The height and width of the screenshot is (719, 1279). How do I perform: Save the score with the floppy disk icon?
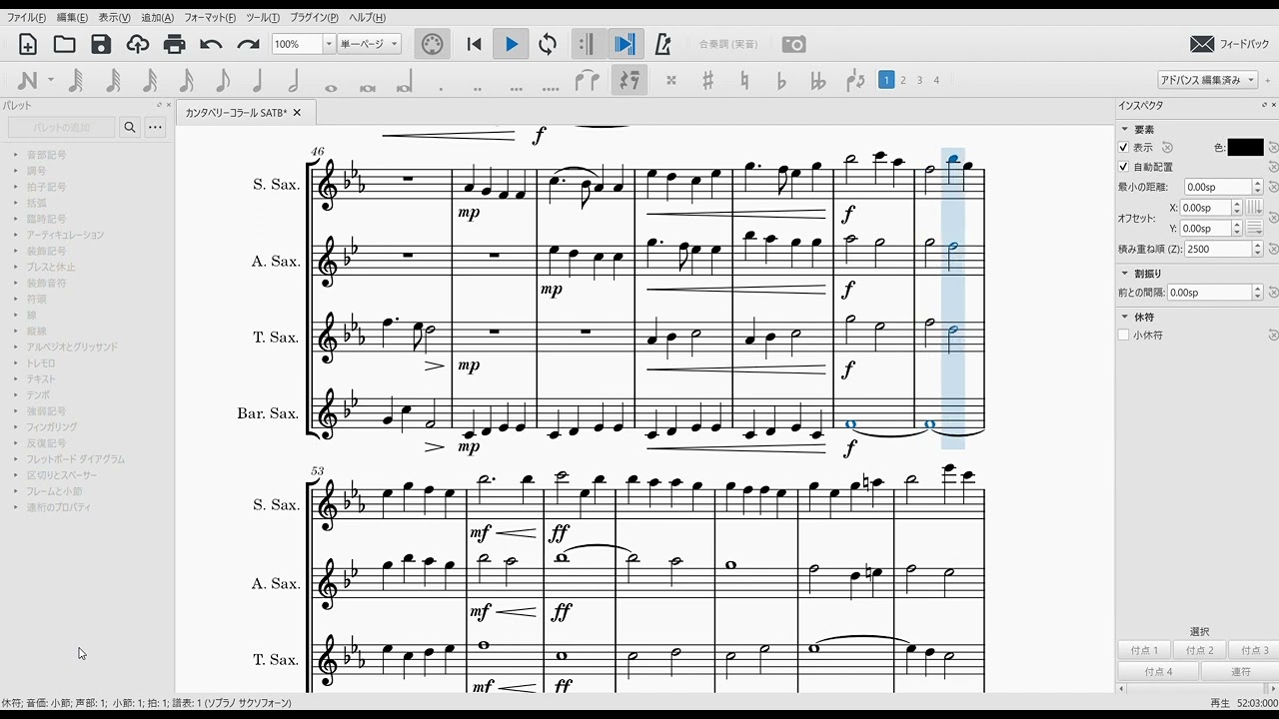[x=101, y=44]
